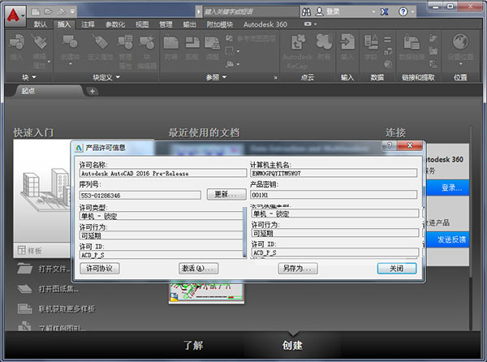
Task: Open the AutoCAD application menu (red A)
Action: tap(15, 15)
